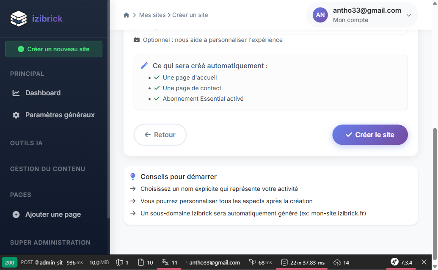
Task: Expand the Outils IA sidebar section
Action: click(26, 143)
